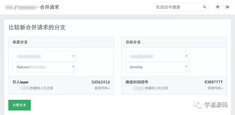Viewport: 235px width, 115px height.
Task: Click the blurred project name in breadcrumb
Action: point(26,7)
